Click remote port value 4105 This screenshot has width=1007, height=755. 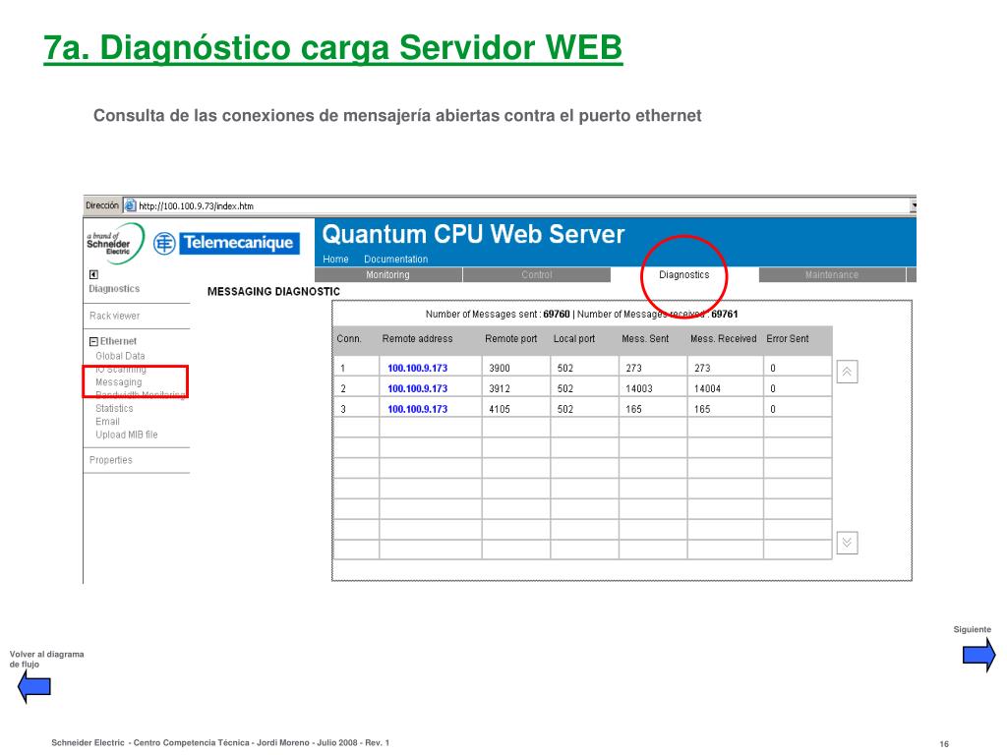click(500, 409)
